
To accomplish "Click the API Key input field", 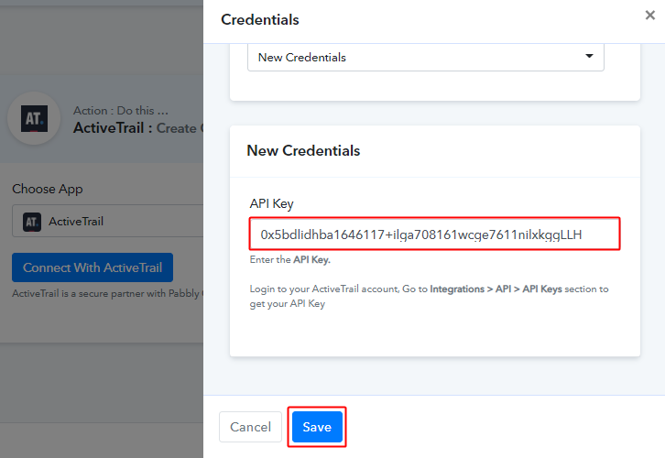I will (434, 234).
